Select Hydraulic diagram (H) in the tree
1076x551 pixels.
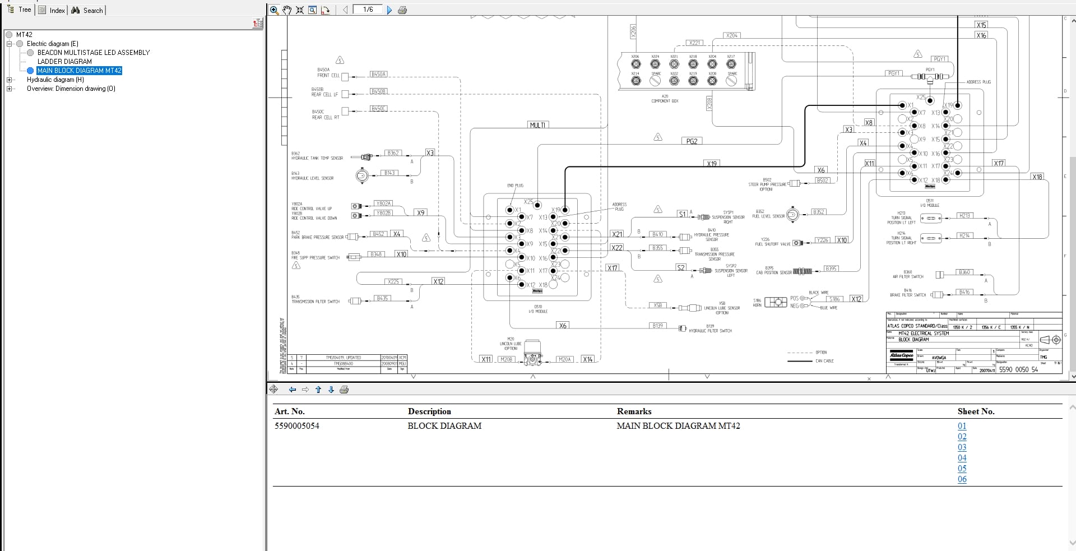click(x=55, y=80)
